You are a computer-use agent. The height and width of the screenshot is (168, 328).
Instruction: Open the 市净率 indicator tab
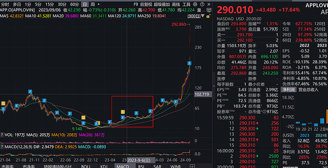click(29, 166)
